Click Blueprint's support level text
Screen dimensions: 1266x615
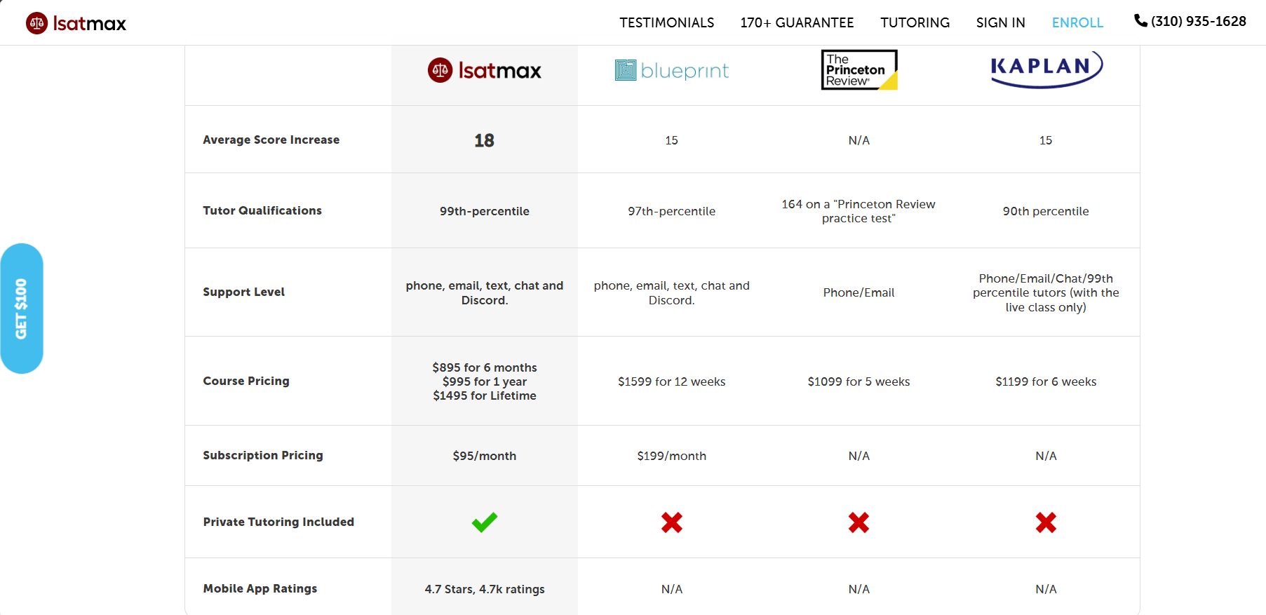[672, 292]
